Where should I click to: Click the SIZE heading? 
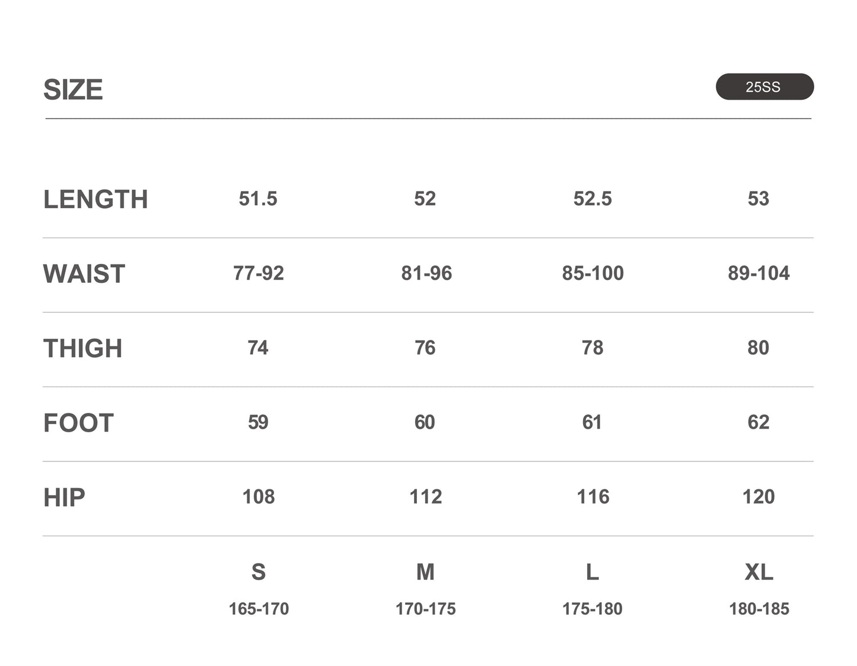coord(73,90)
